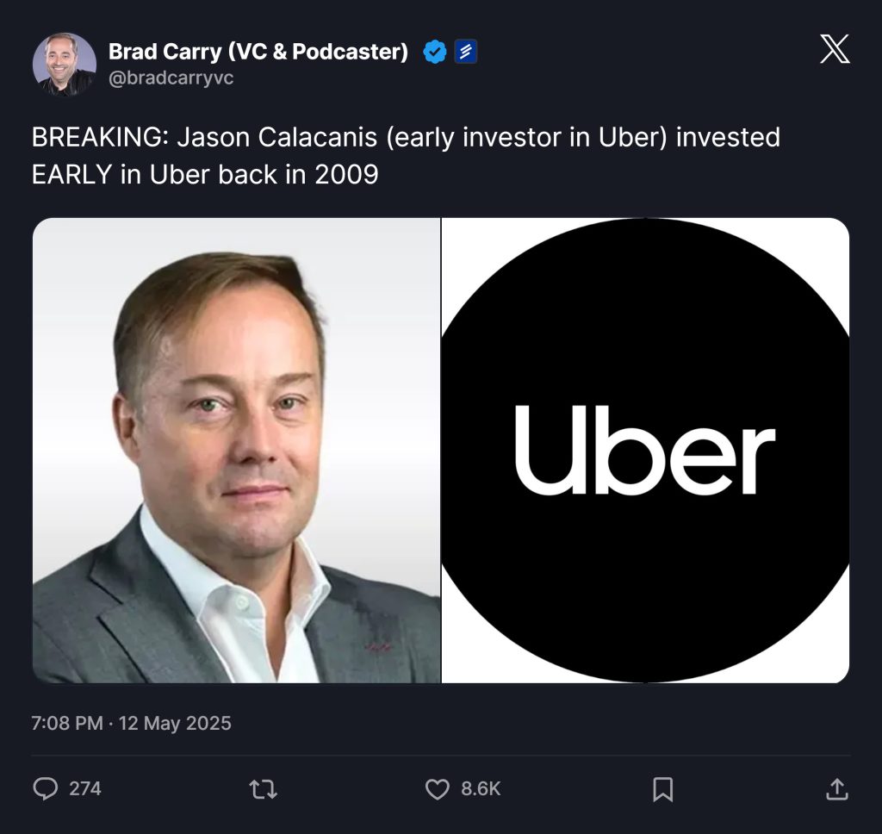Image resolution: width=882 pixels, height=834 pixels.
Task: Like the tweet with the heart icon
Action: point(438,788)
